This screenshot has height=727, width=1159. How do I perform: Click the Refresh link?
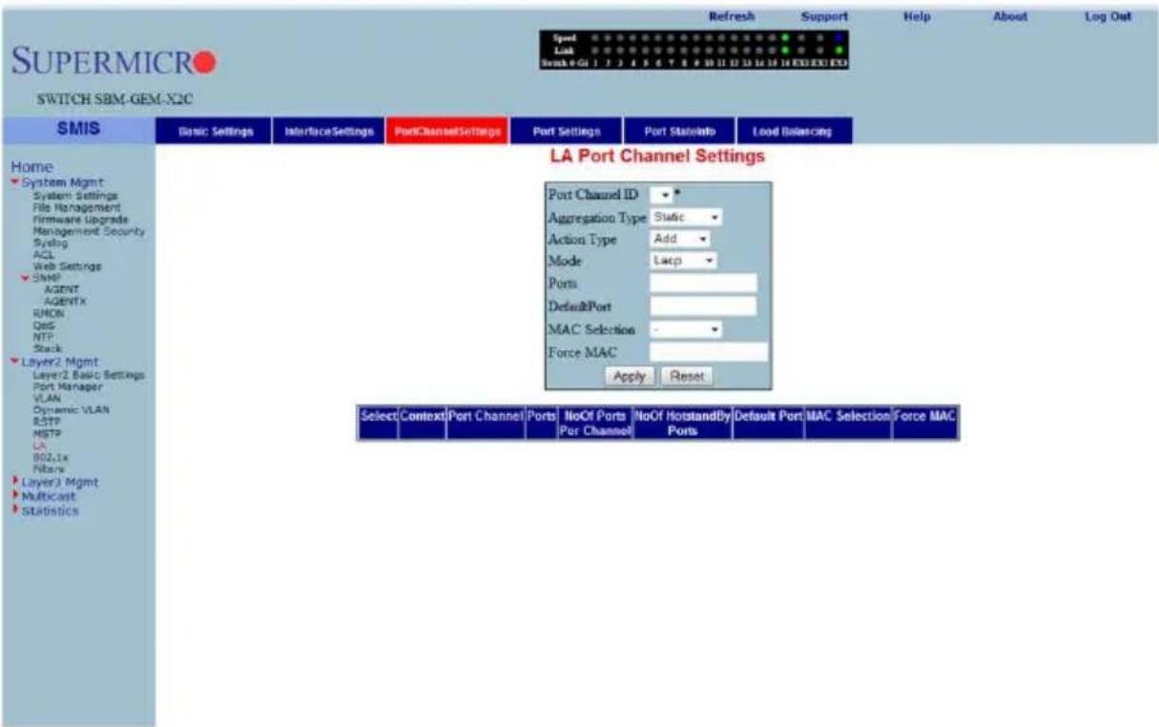click(732, 16)
